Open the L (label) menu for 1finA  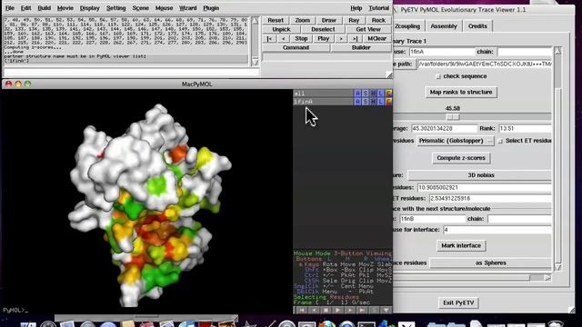click(381, 102)
